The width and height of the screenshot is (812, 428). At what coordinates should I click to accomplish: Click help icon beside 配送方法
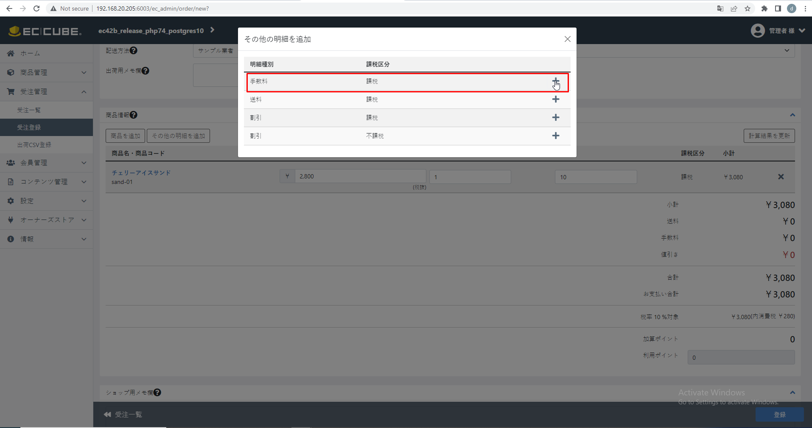tap(133, 50)
